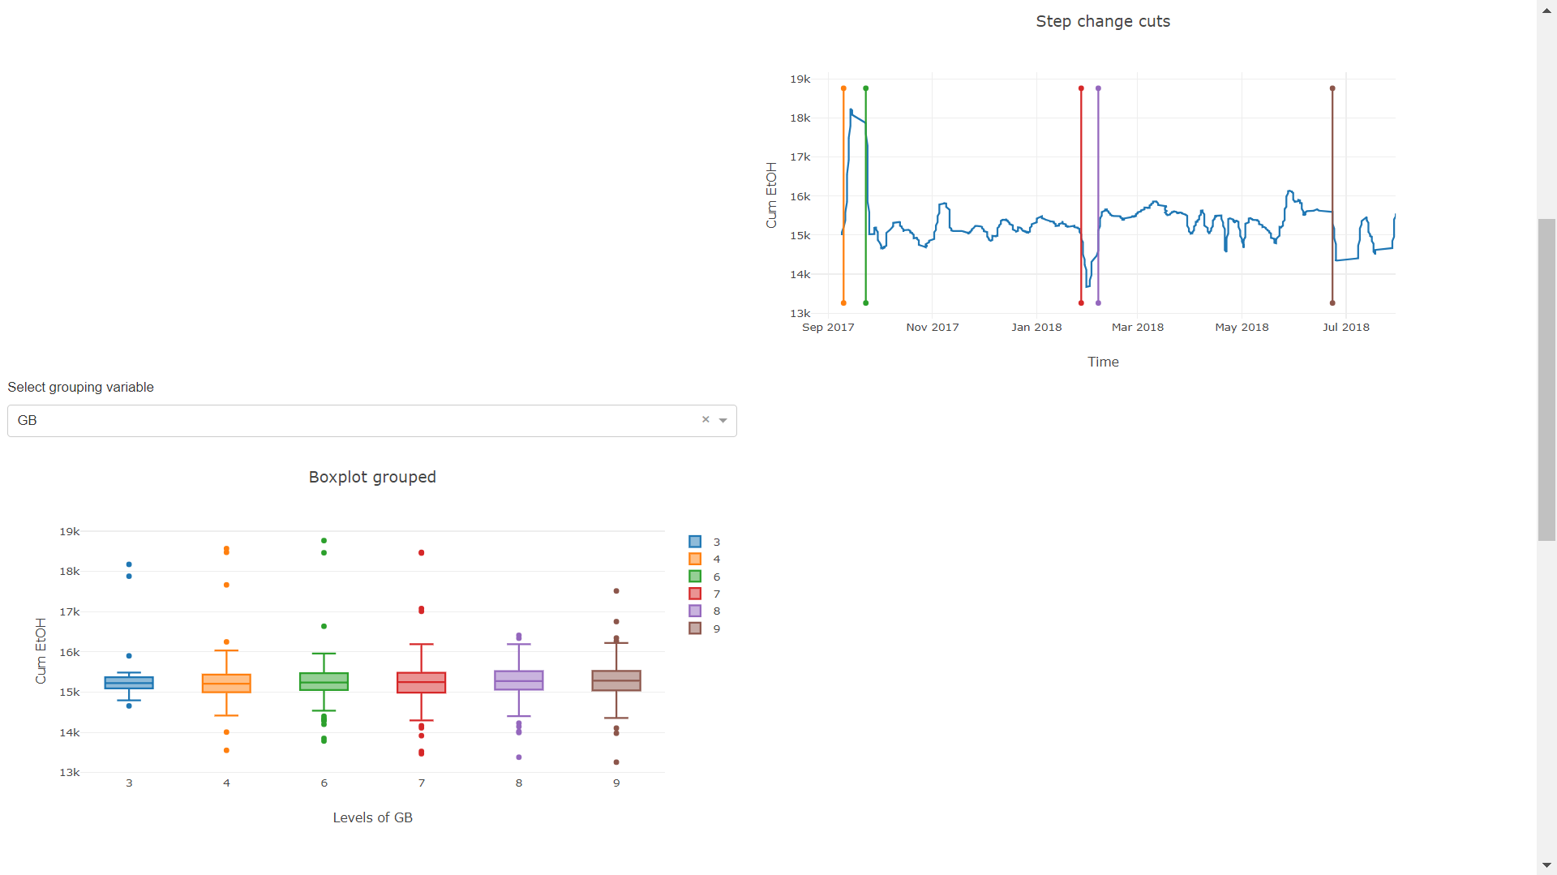Click the brown cut line near Jul 2018
This screenshot has width=1557, height=875.
coord(1332,195)
